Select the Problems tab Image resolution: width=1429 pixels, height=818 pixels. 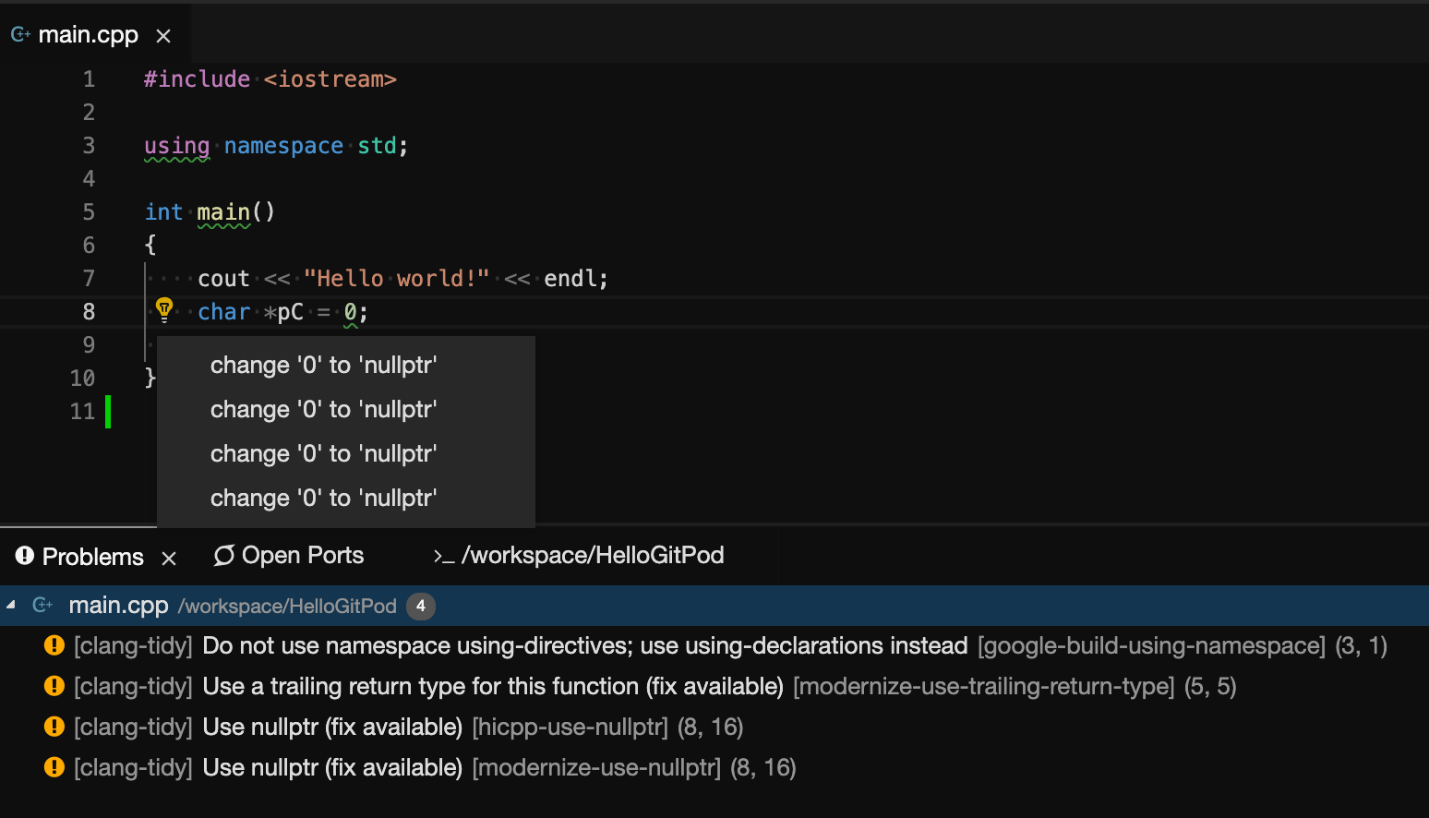point(92,556)
